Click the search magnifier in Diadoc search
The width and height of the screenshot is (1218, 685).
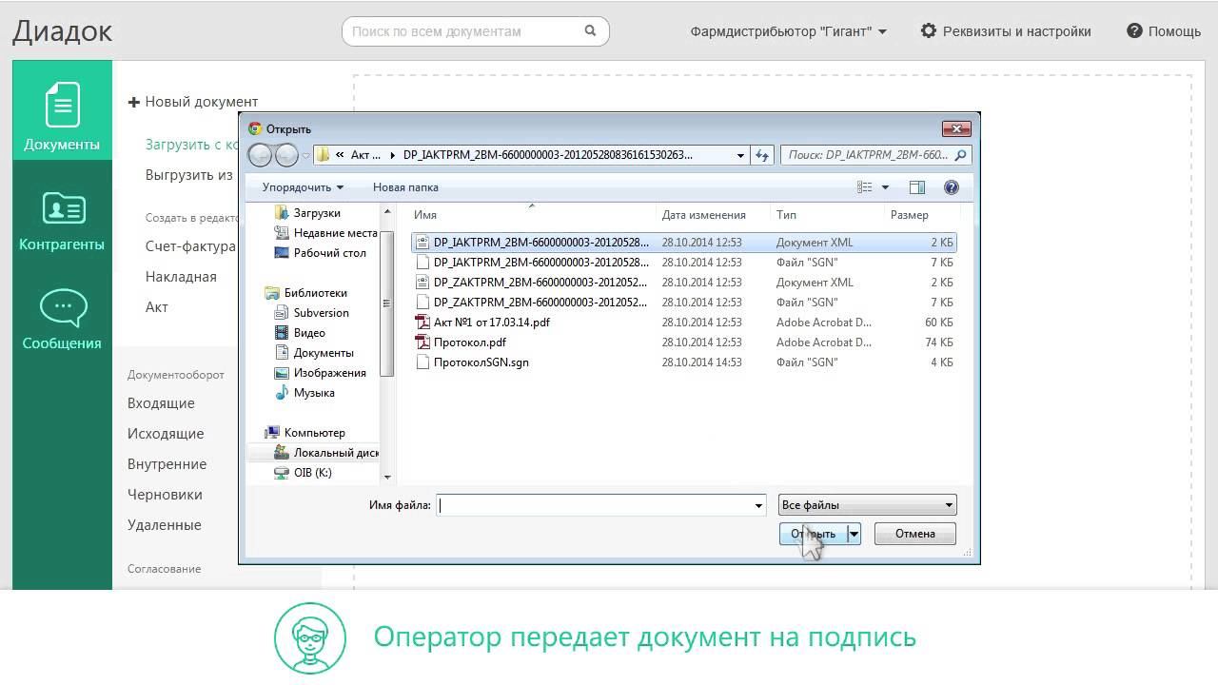[x=591, y=30]
